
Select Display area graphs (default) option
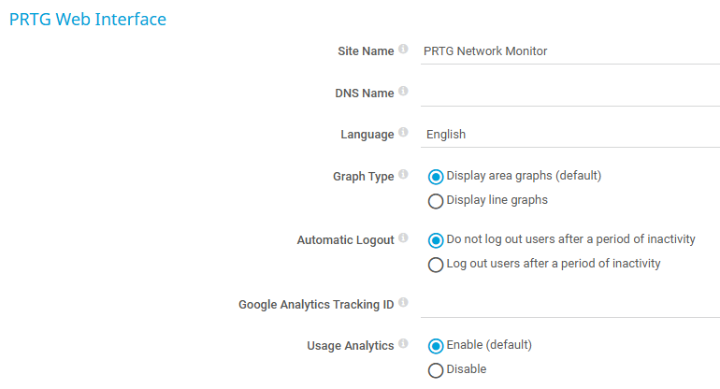coord(436,176)
